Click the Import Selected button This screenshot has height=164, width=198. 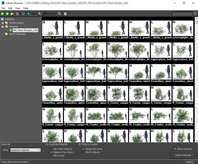(x=183, y=155)
